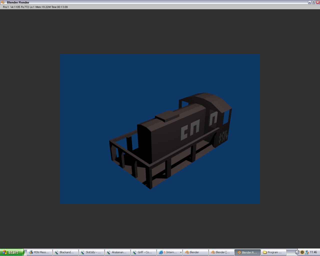Click the 'La:1' lamp count text
320x256 pixels.
click(x=32, y=7)
